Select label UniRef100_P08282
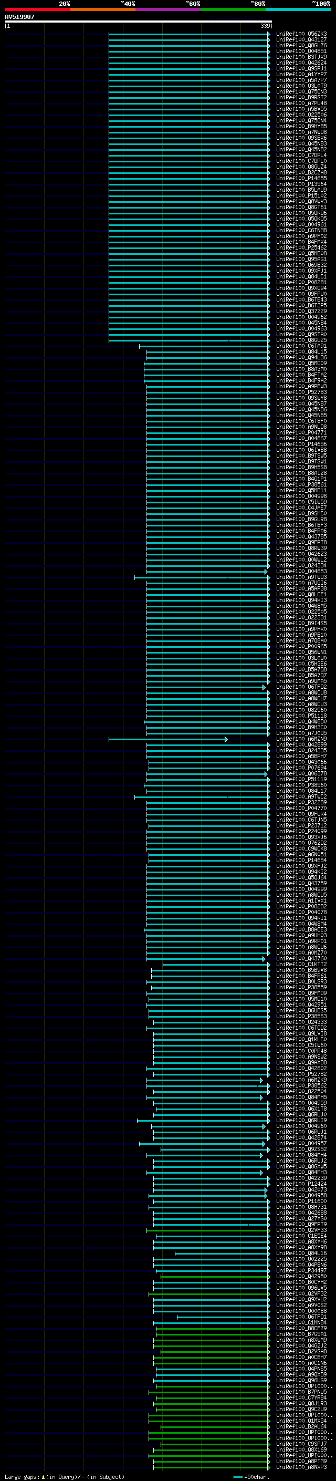The image size is (336, 1481). click(x=301, y=906)
